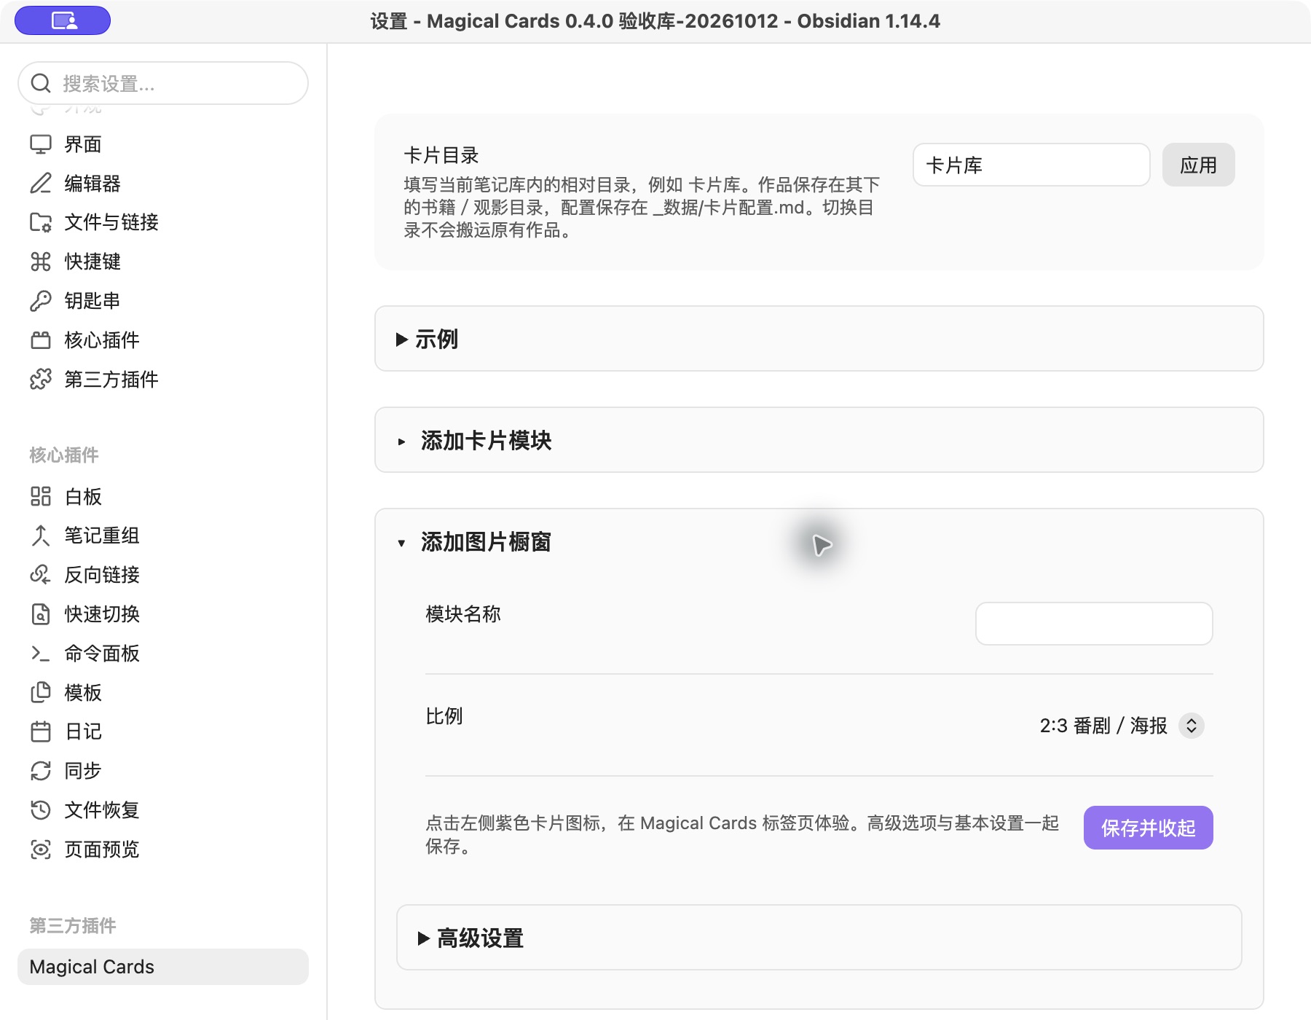This screenshot has width=1311, height=1020.
Task: Click the refresh-arrows icon beside 同步
Action: (41, 771)
